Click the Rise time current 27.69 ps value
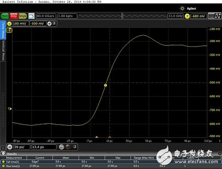This screenshot has height=169, width=222. pos(34,166)
